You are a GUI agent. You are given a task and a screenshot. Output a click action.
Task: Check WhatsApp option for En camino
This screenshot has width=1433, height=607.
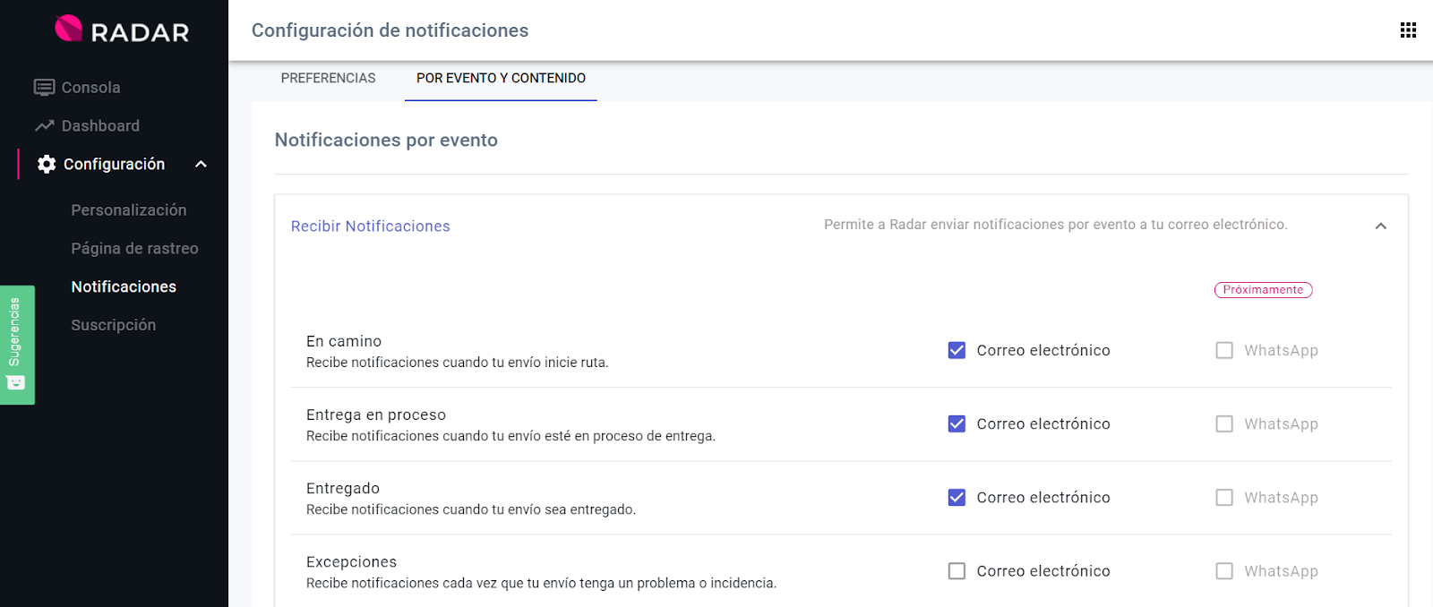coord(1223,350)
